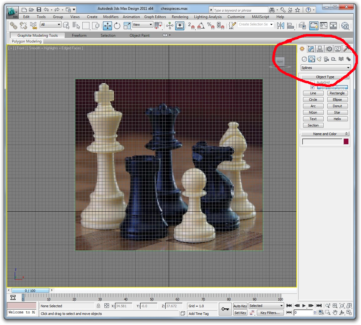This screenshot has width=361, height=325.
Task: Select the Cameras category icon
Action: pos(326,59)
